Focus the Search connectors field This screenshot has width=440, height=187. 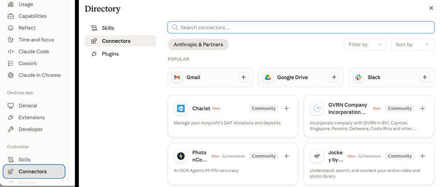(301, 27)
